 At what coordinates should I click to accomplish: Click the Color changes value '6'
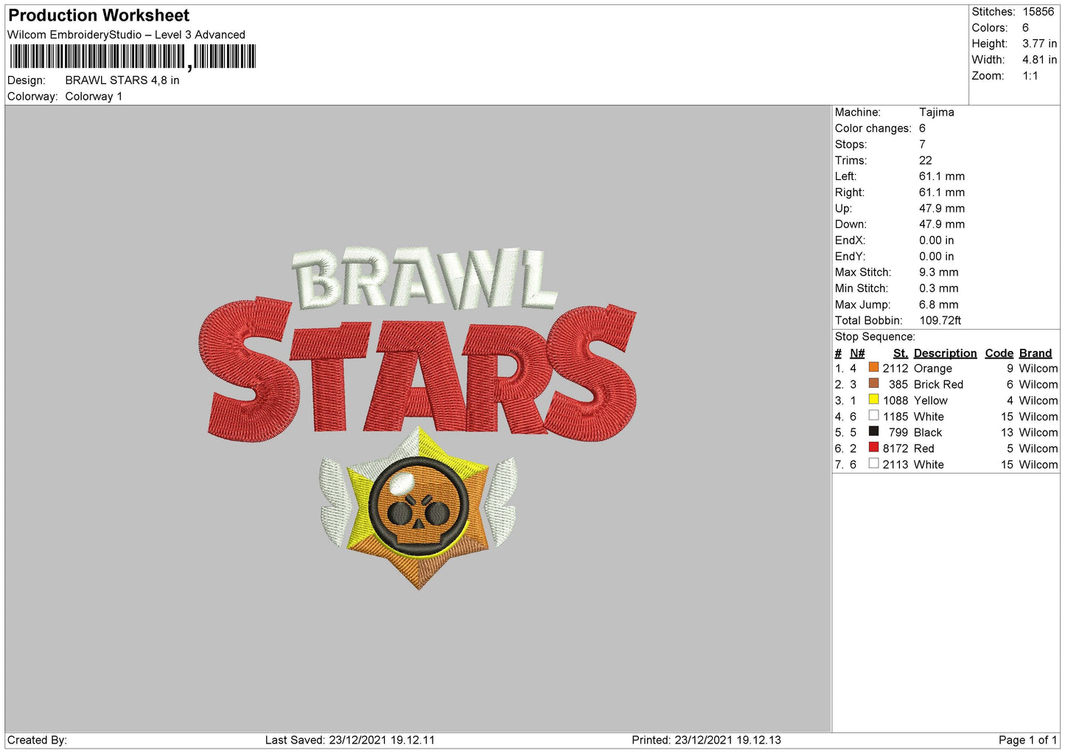(x=922, y=128)
